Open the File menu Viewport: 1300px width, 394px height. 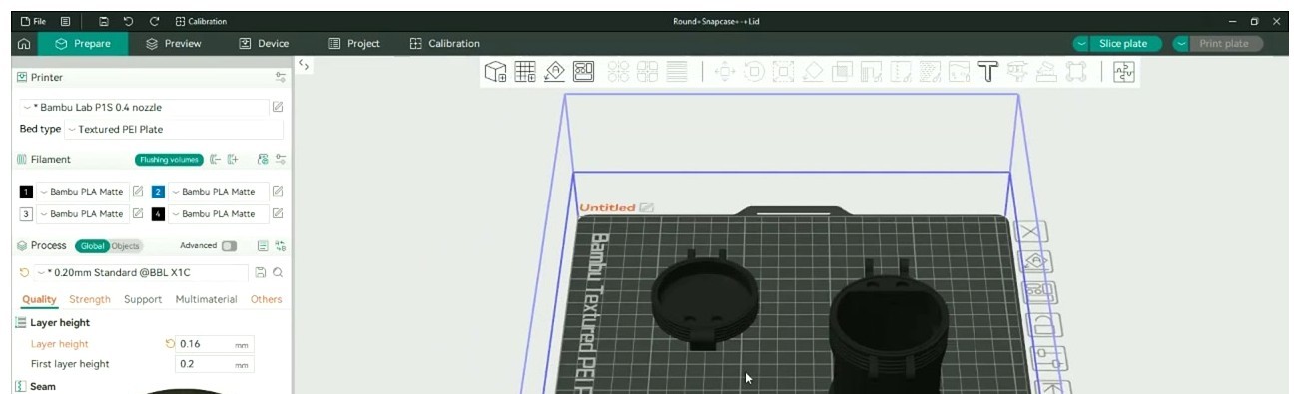(x=33, y=21)
